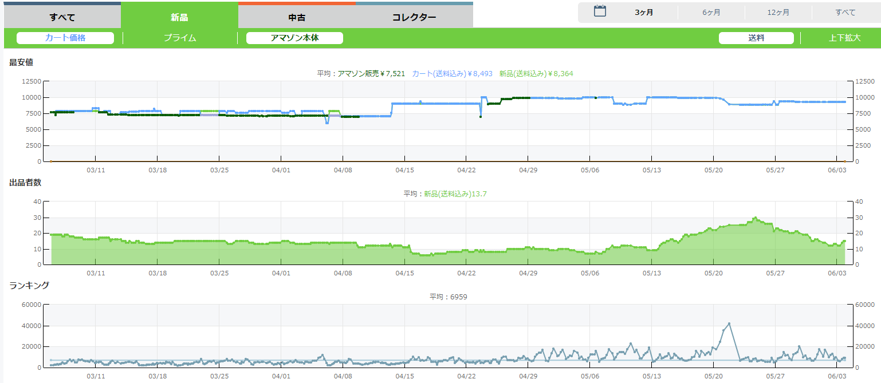
Task: Toggle the 送料 inclusion button
Action: click(756, 38)
